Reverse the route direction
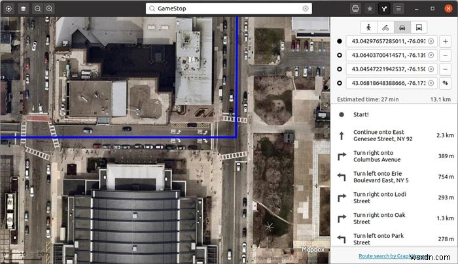This screenshot has height=264, width=458. point(445,83)
